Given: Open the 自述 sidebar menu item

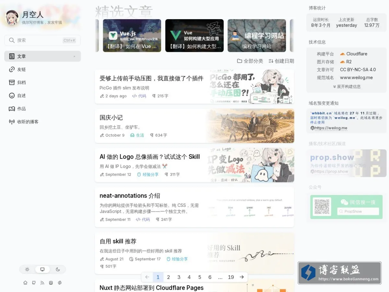Looking at the screenshot, I should (x=42, y=96).
